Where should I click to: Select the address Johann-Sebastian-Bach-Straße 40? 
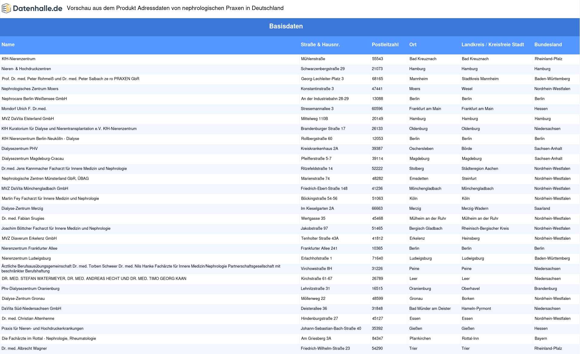(331, 329)
